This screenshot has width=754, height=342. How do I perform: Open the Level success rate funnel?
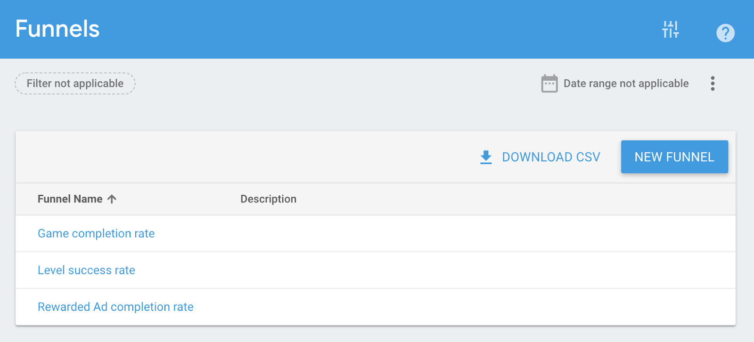click(x=86, y=270)
